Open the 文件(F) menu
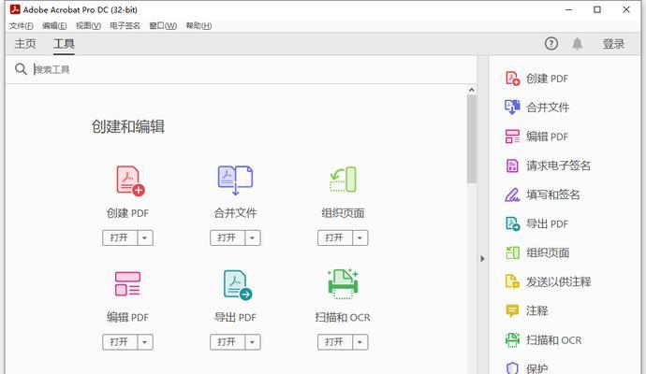This screenshot has width=646, height=374. pos(21,26)
